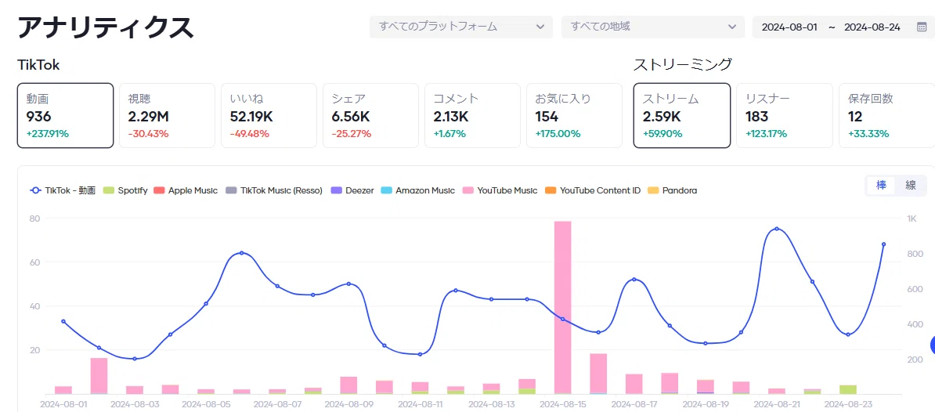Select the 保存回数 12 metric card
The image size is (935, 412).
[x=886, y=116]
